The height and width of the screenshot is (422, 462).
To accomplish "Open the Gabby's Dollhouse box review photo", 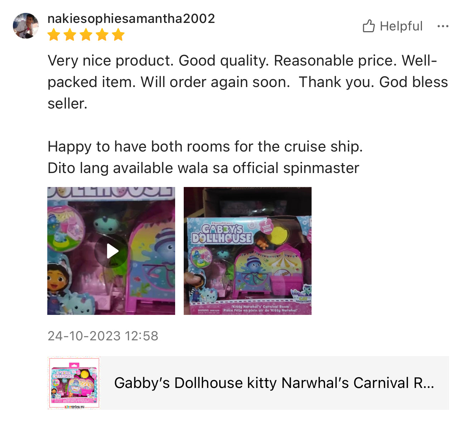I will pyautogui.click(x=247, y=251).
